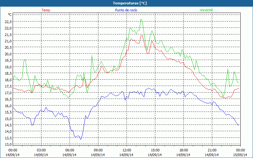This screenshot has height=158, width=253.
Task: Click the 12:00 time label
Action: (127, 150)
